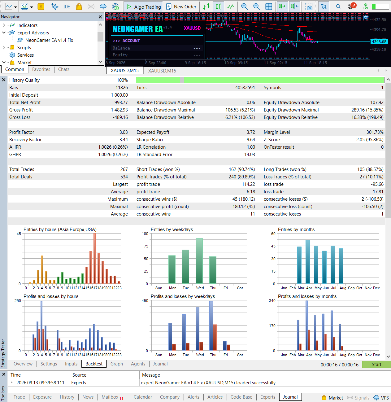Click the backtest report vertical scrollbar

point(388,150)
